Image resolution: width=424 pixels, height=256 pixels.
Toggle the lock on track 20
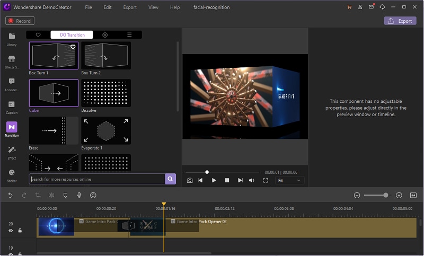20,231
